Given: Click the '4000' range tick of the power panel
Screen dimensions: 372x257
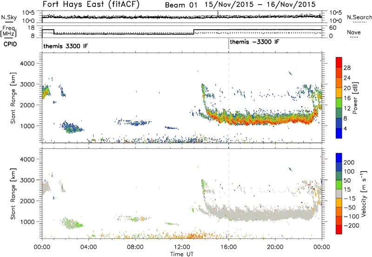Looking at the screenshot, I should (27, 64).
